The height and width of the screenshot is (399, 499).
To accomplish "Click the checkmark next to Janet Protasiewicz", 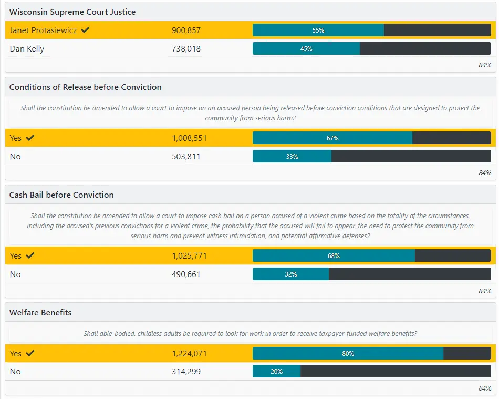I will pos(85,30).
